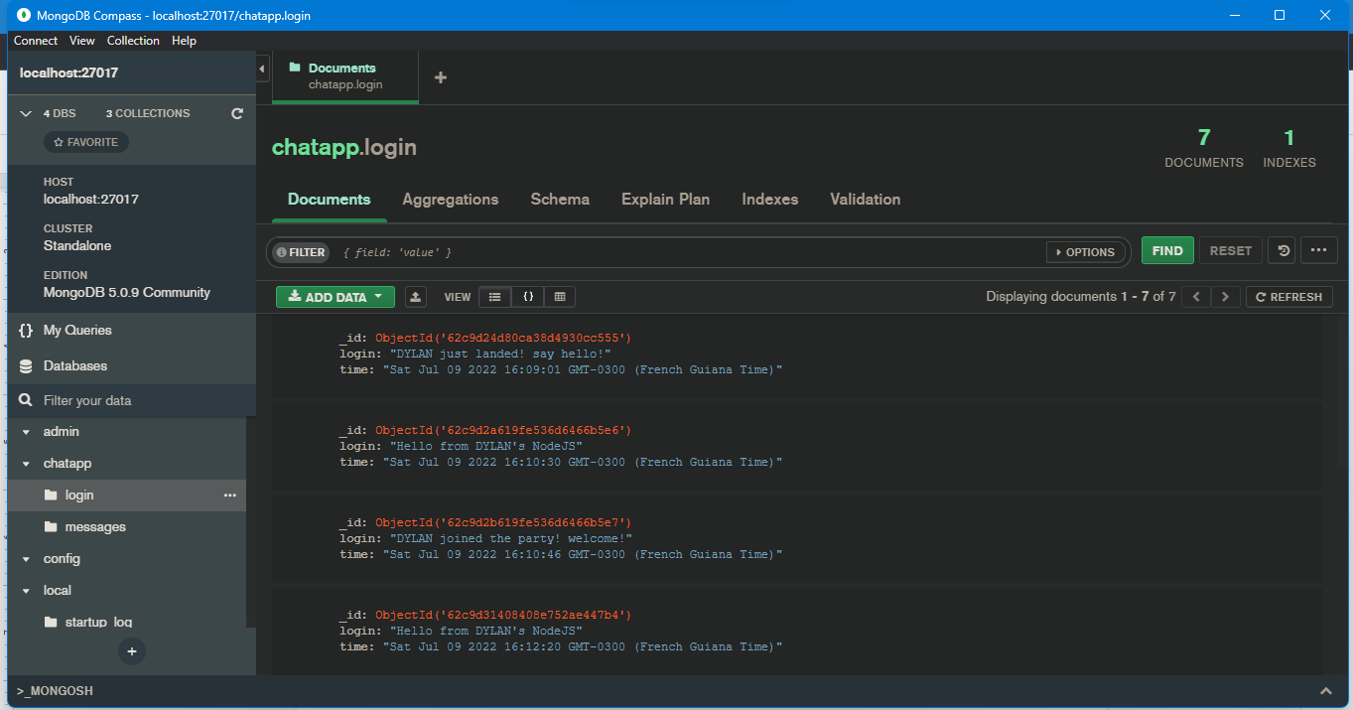
Task: Go to previous page of documents
Action: [1197, 297]
